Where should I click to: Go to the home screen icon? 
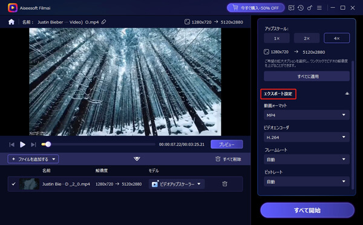pyautogui.click(x=11, y=22)
